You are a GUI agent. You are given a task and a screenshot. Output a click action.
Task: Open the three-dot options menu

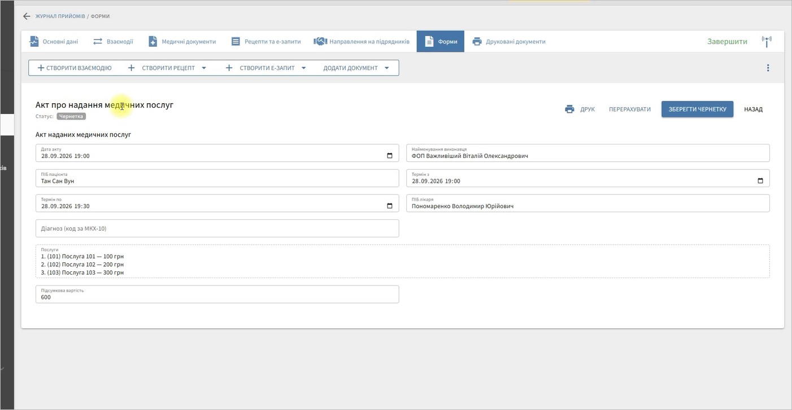[768, 68]
